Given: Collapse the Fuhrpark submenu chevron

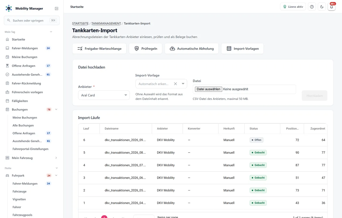Looking at the screenshot, I should (56, 176).
